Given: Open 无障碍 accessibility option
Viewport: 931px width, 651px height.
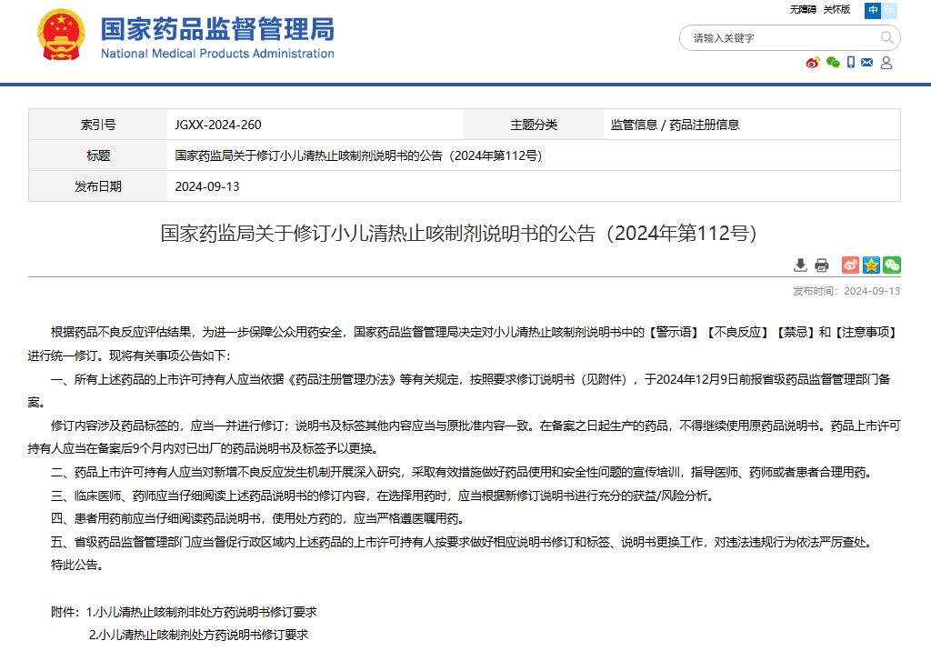Looking at the screenshot, I should click(x=803, y=10).
